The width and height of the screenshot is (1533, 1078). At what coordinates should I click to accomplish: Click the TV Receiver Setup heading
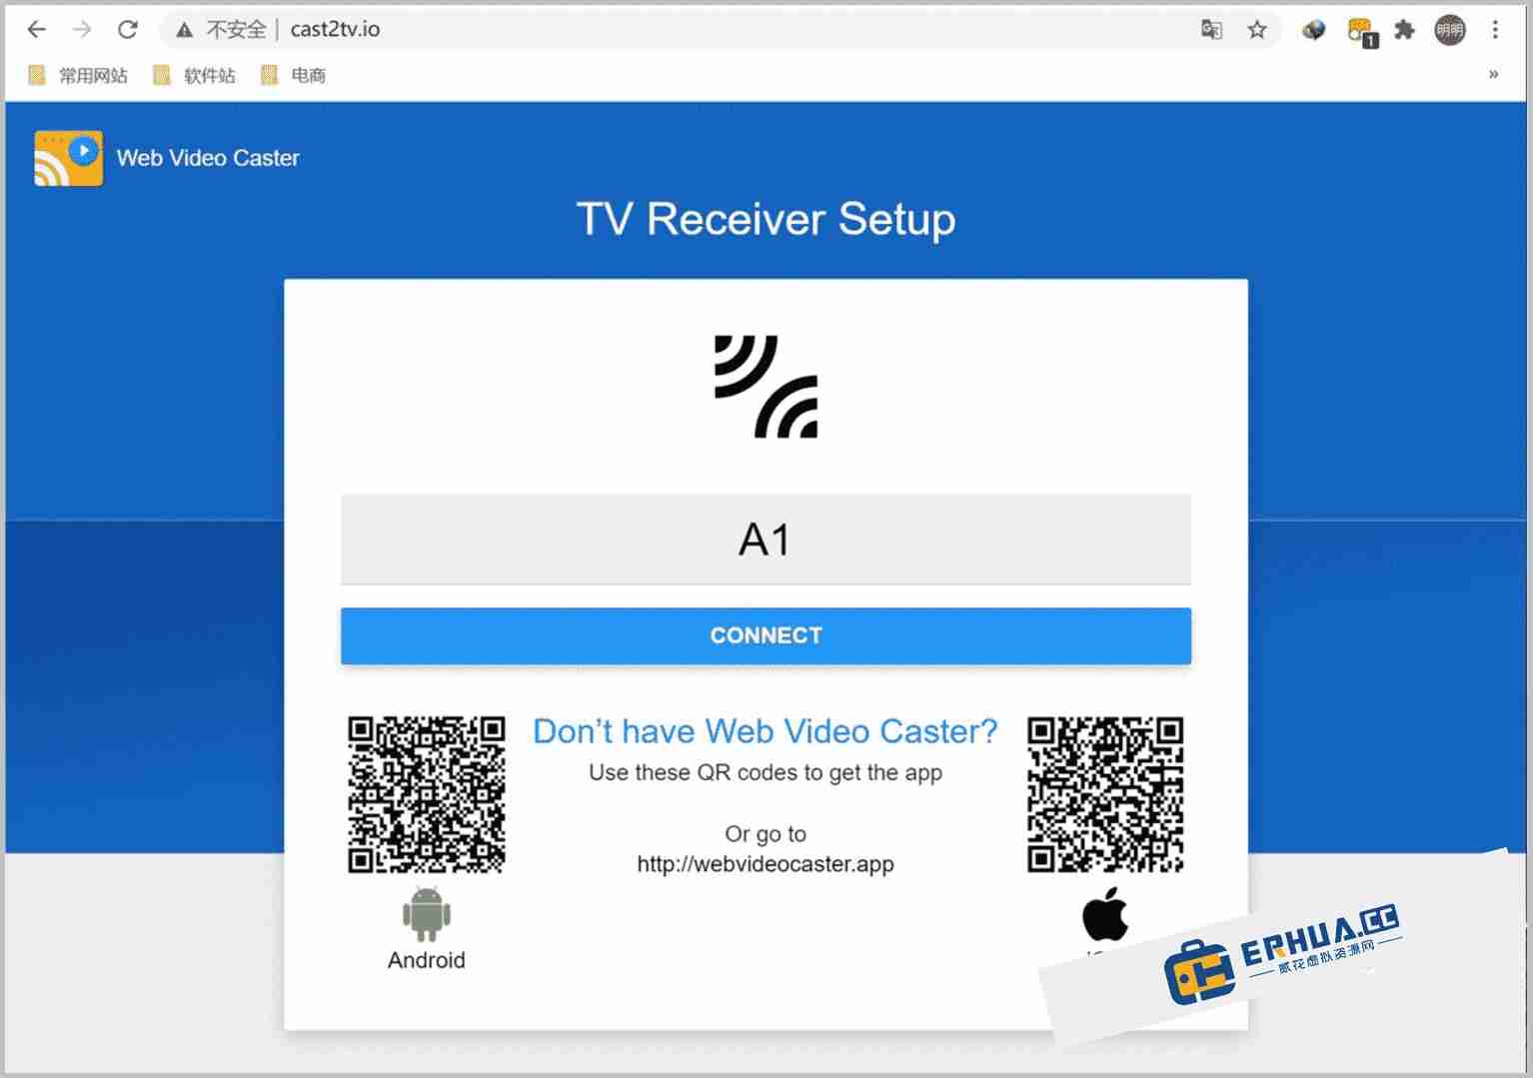(x=766, y=219)
